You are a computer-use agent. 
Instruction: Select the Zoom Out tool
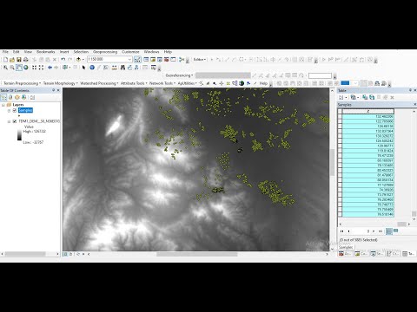[12, 68]
